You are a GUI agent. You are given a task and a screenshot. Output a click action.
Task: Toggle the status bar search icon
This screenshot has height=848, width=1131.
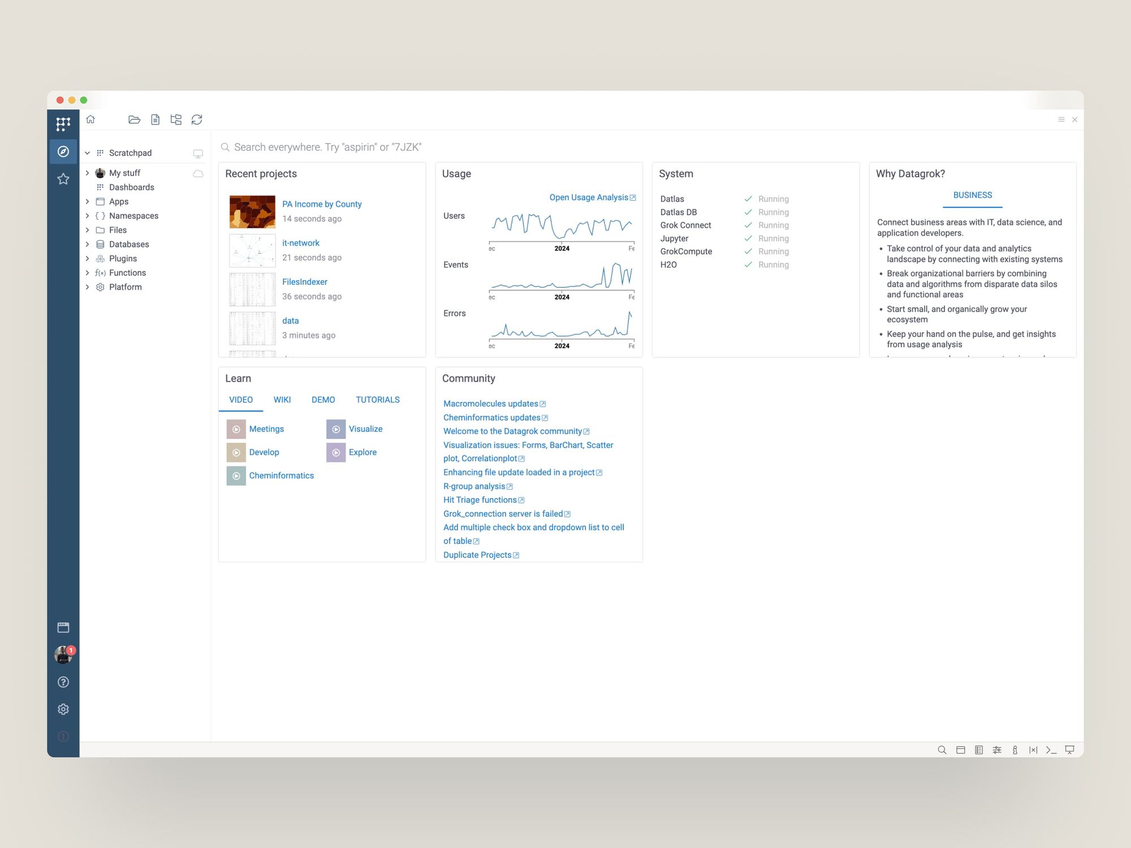[x=942, y=750]
